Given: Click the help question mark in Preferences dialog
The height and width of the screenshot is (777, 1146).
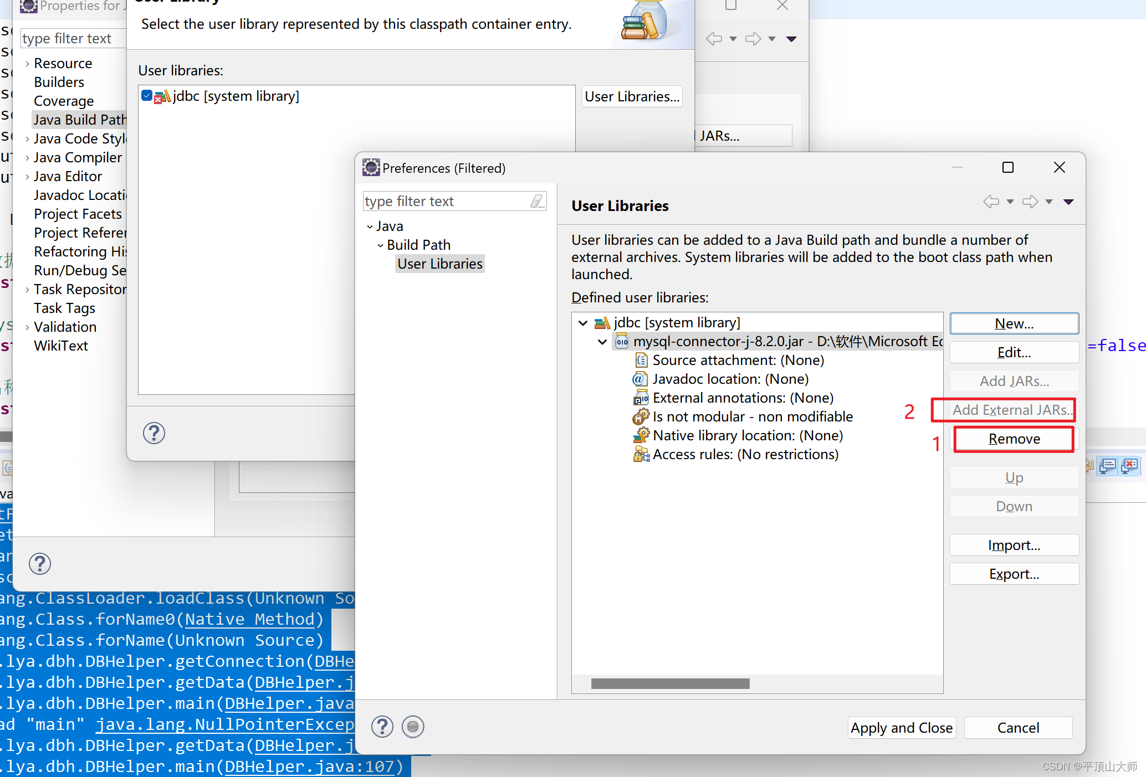Looking at the screenshot, I should (x=381, y=727).
